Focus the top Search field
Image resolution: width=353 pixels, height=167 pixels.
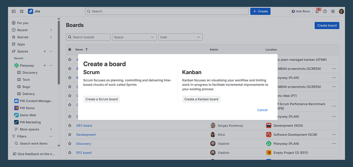click(x=167, y=11)
